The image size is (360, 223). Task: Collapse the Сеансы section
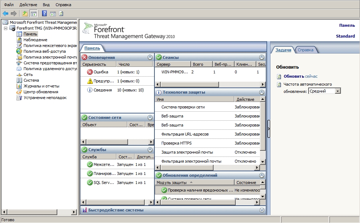(261, 57)
